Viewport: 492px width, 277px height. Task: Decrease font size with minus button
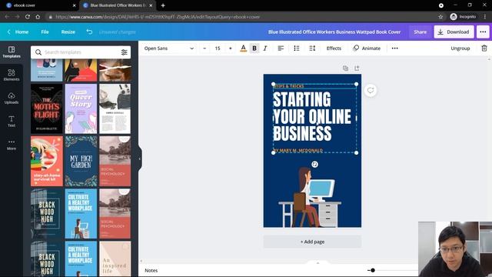[x=204, y=48]
